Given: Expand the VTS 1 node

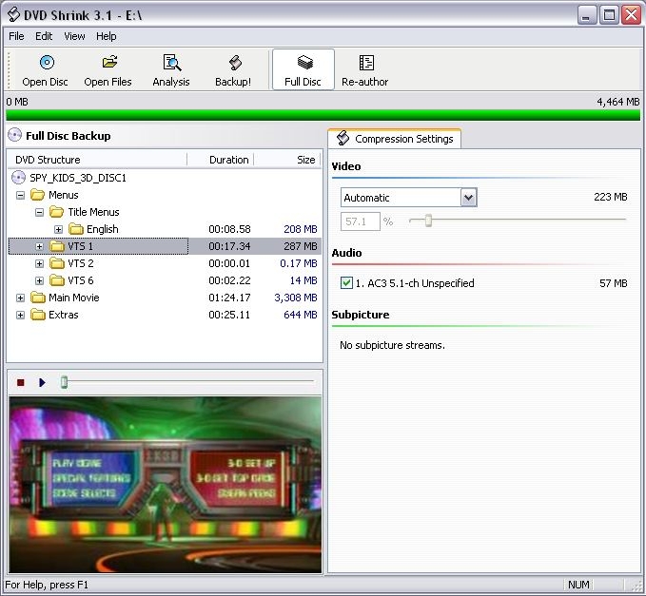Looking at the screenshot, I should point(40,246).
